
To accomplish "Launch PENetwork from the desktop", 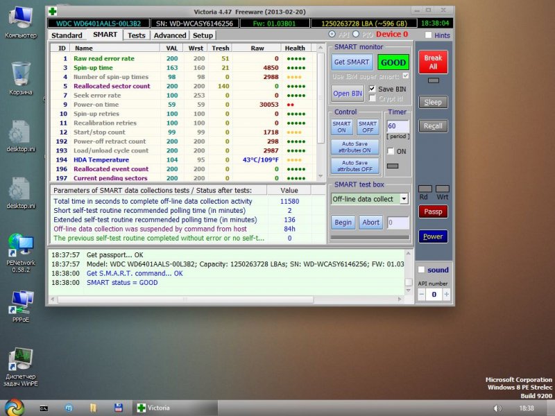I will coord(21,245).
